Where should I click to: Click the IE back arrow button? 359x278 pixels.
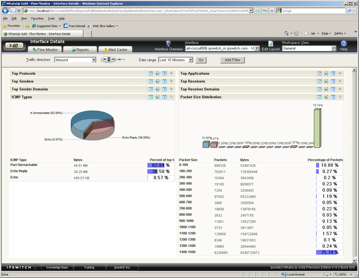[5, 11]
